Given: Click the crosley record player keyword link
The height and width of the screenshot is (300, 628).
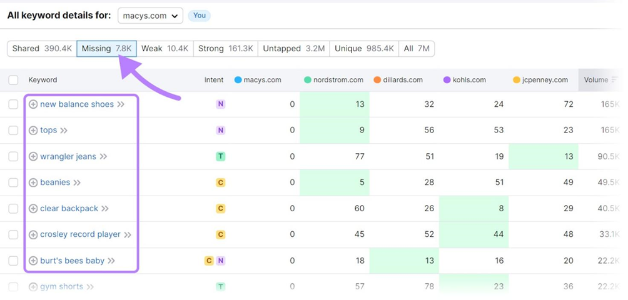Looking at the screenshot, I should 80,235.
